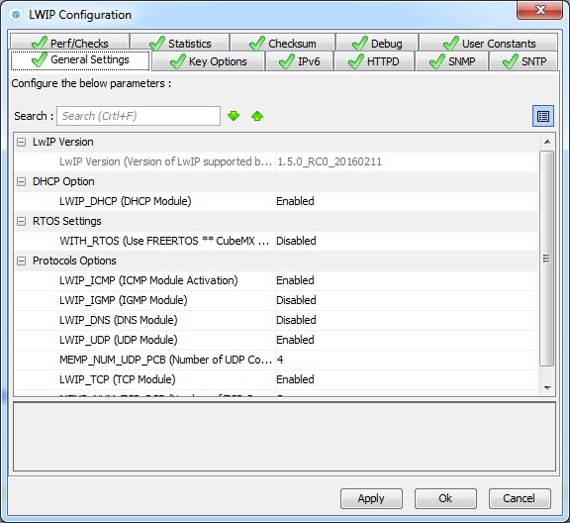Click the scrollbar up arrow

point(547,142)
